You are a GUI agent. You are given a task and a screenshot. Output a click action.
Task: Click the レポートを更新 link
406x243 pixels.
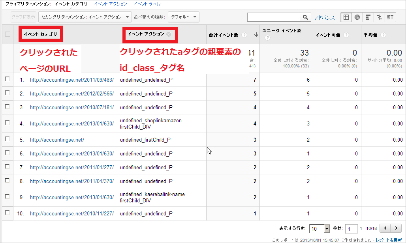point(389,240)
